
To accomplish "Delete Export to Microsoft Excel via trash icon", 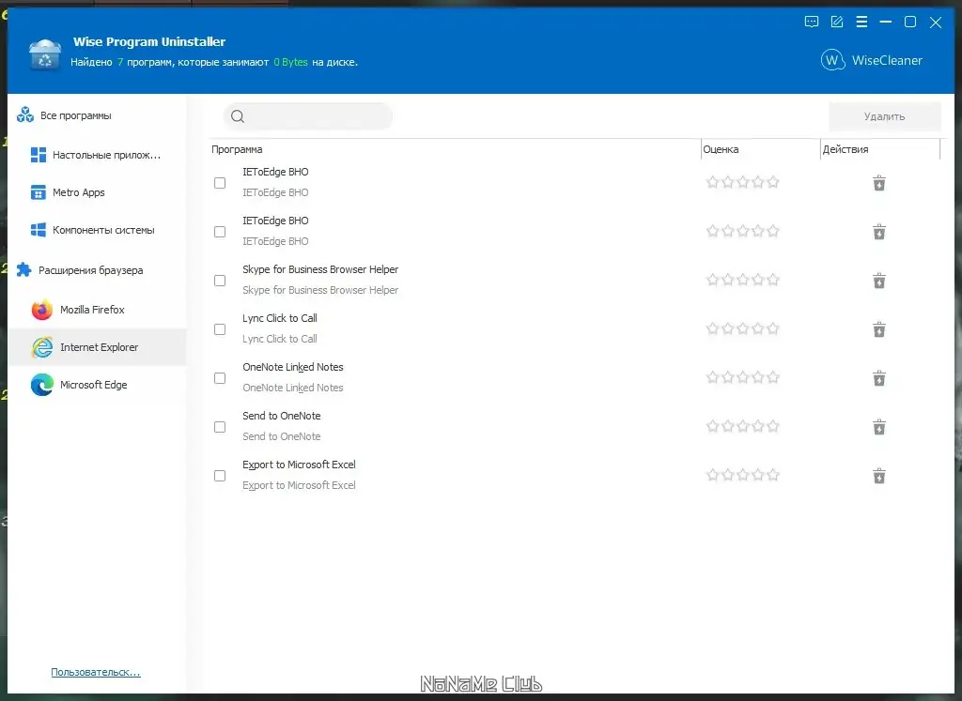I will (x=879, y=476).
